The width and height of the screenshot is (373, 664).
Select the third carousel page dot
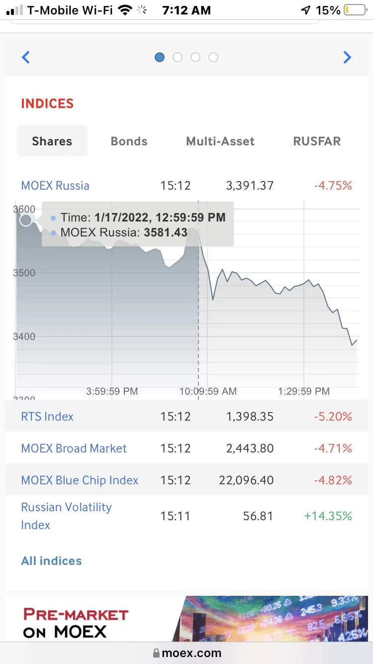pos(195,57)
